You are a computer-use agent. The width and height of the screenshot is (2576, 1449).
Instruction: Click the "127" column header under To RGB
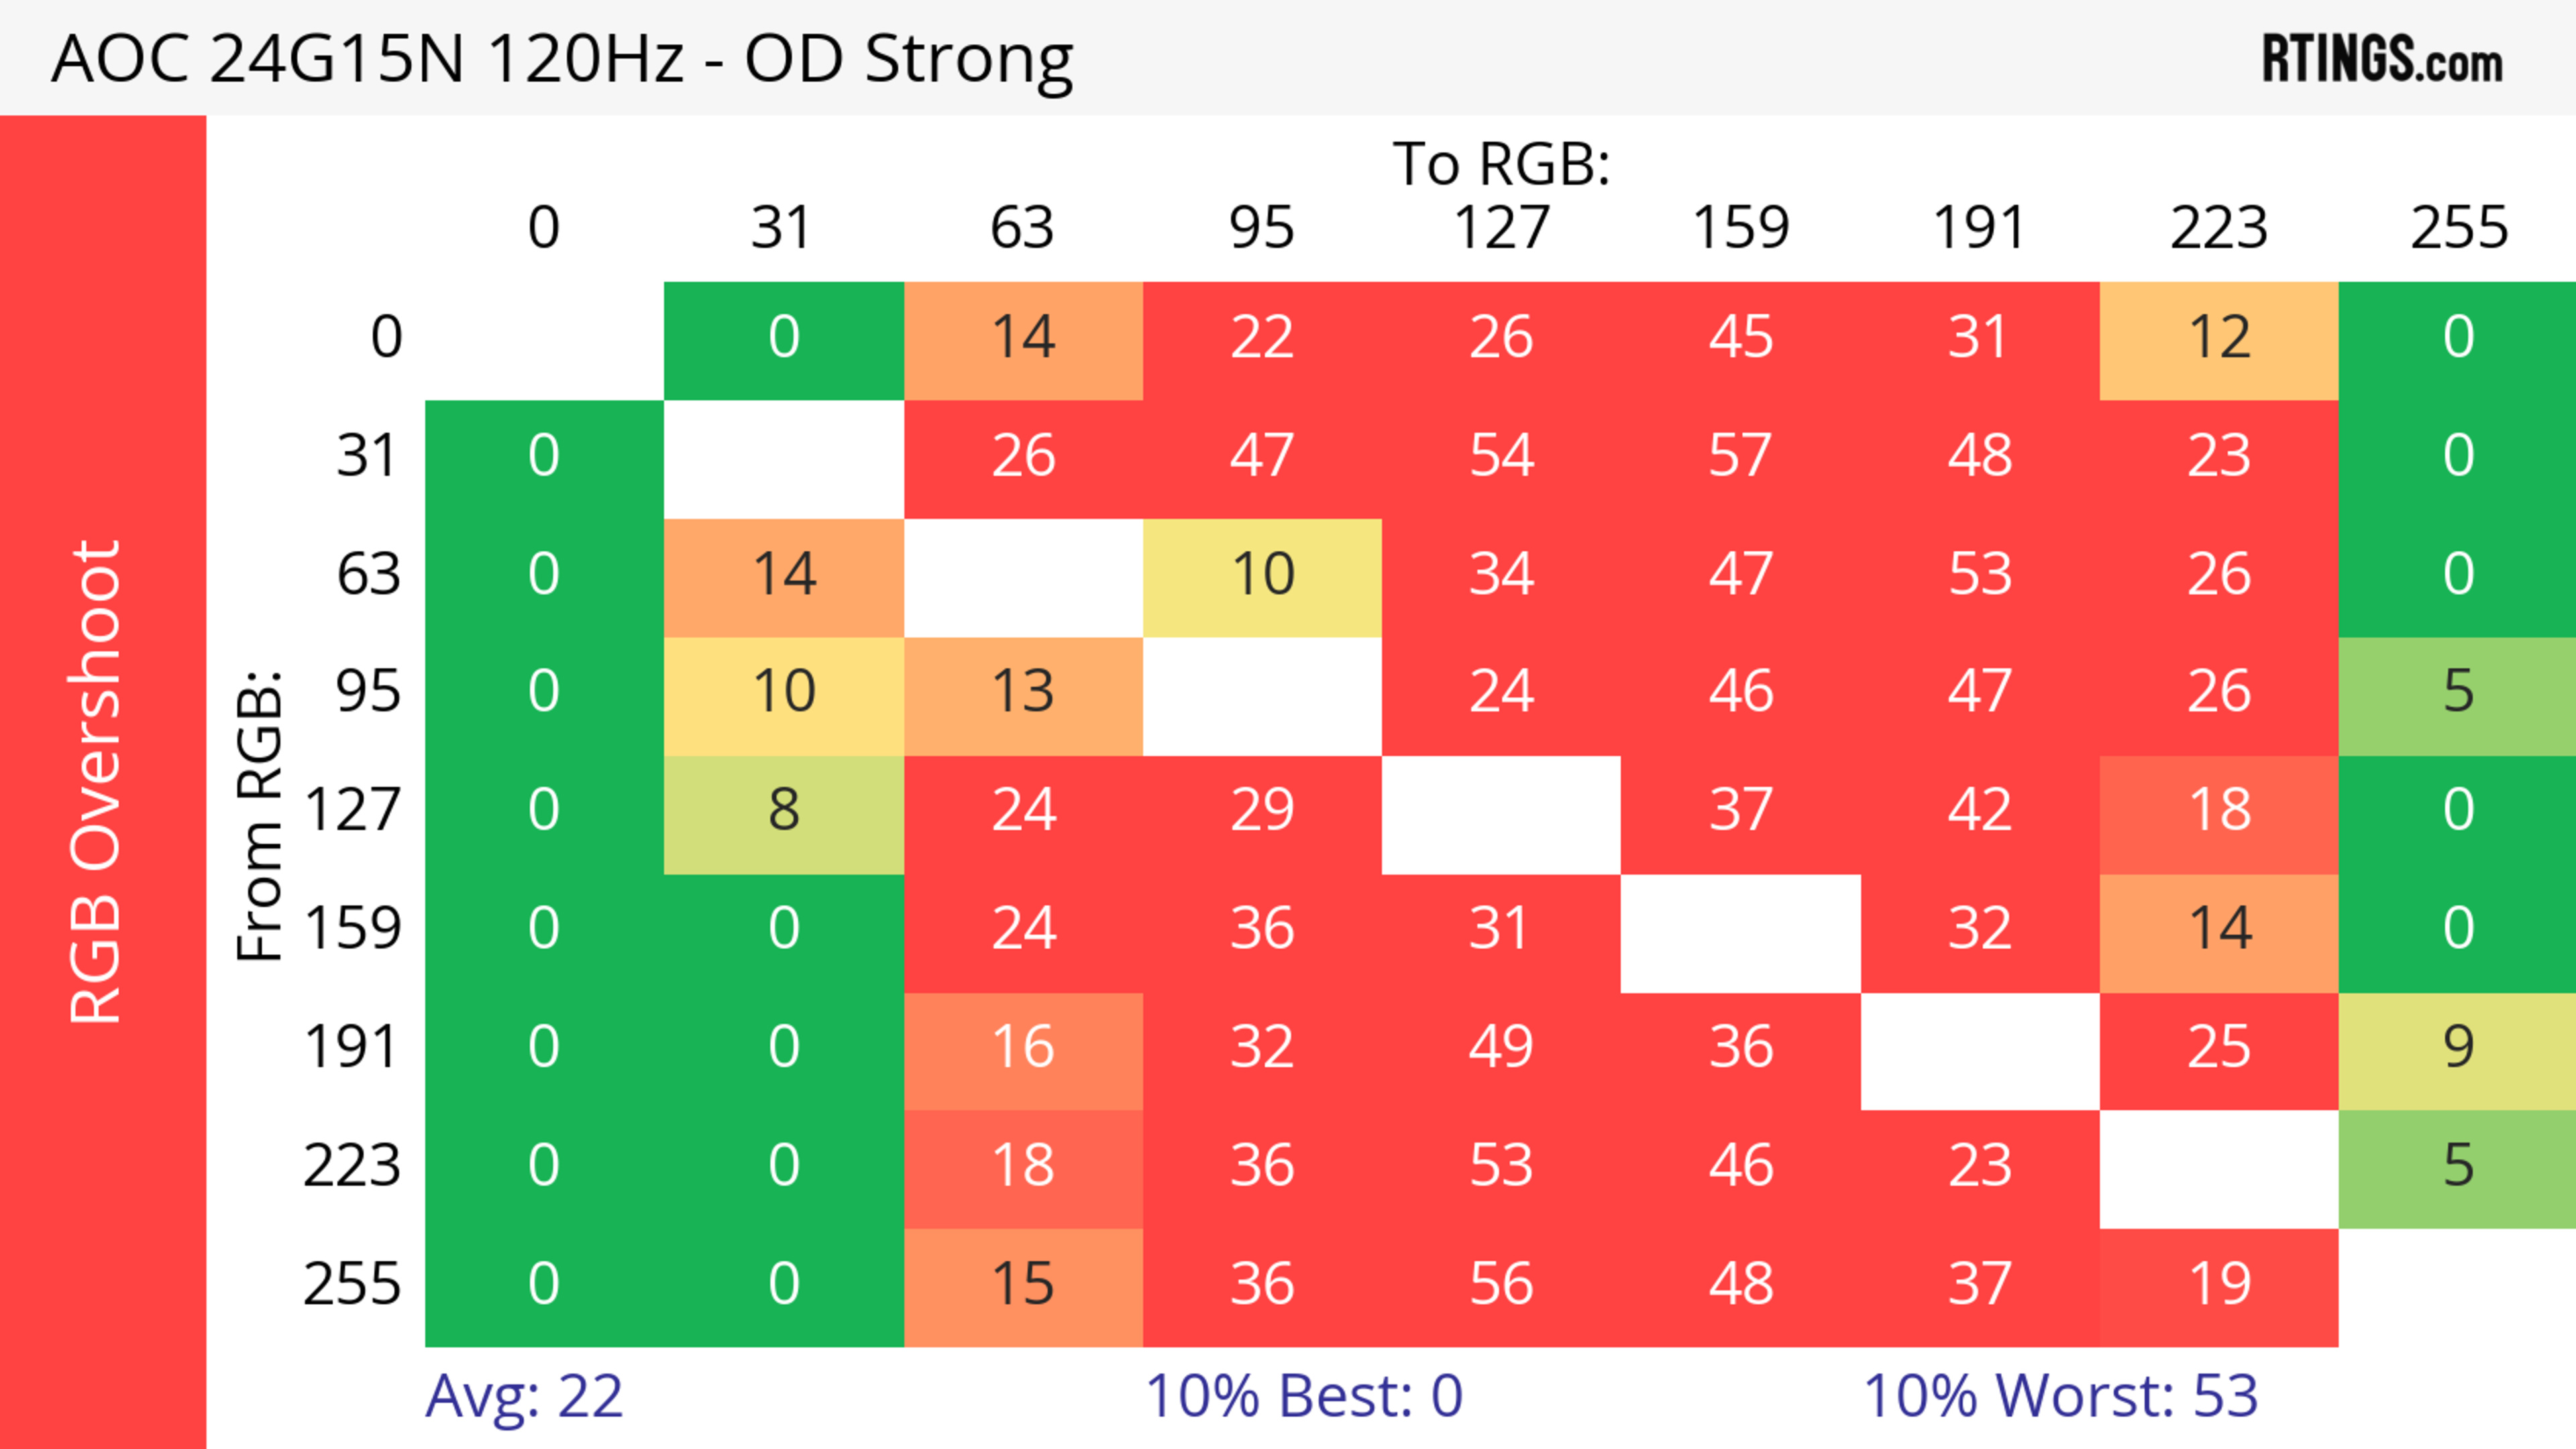click(x=1501, y=229)
